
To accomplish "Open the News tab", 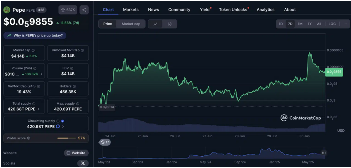I will (x=153, y=10).
